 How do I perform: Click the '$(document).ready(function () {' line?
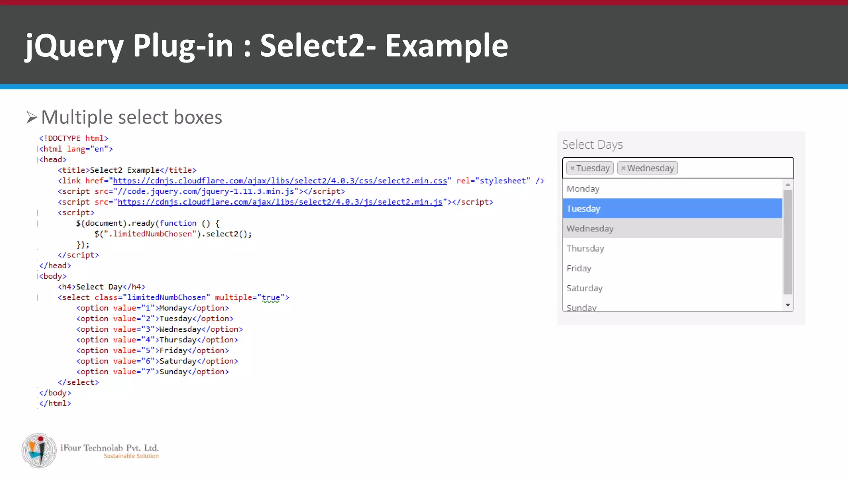148,223
